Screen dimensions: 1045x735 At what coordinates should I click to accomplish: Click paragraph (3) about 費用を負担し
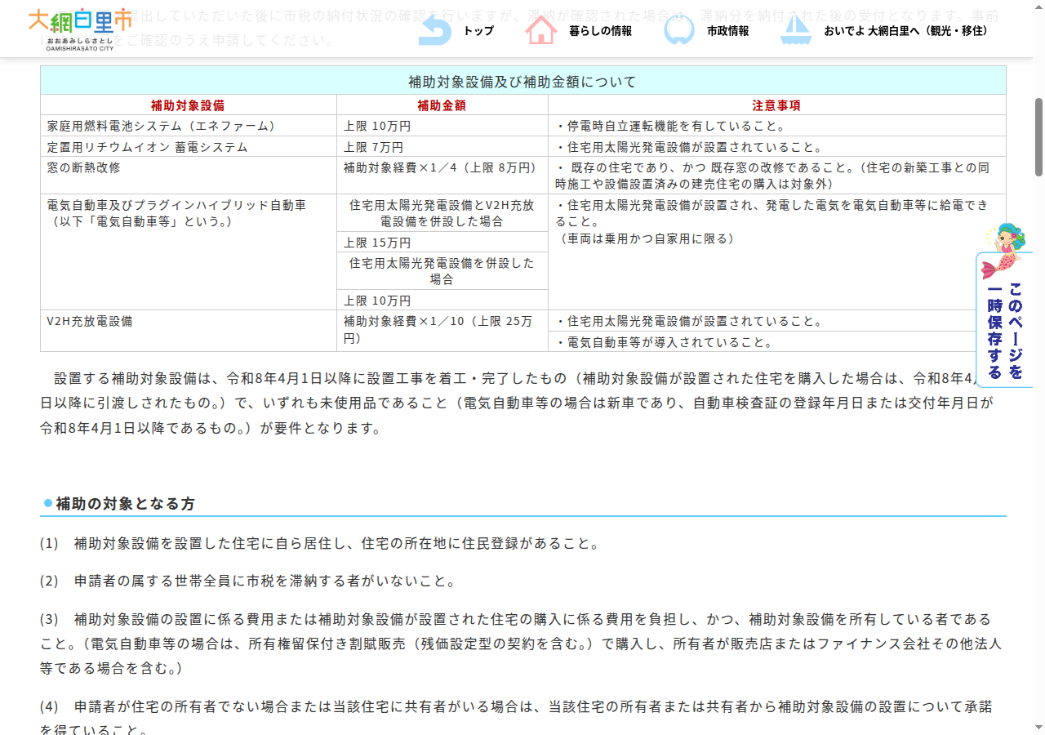pos(521,644)
